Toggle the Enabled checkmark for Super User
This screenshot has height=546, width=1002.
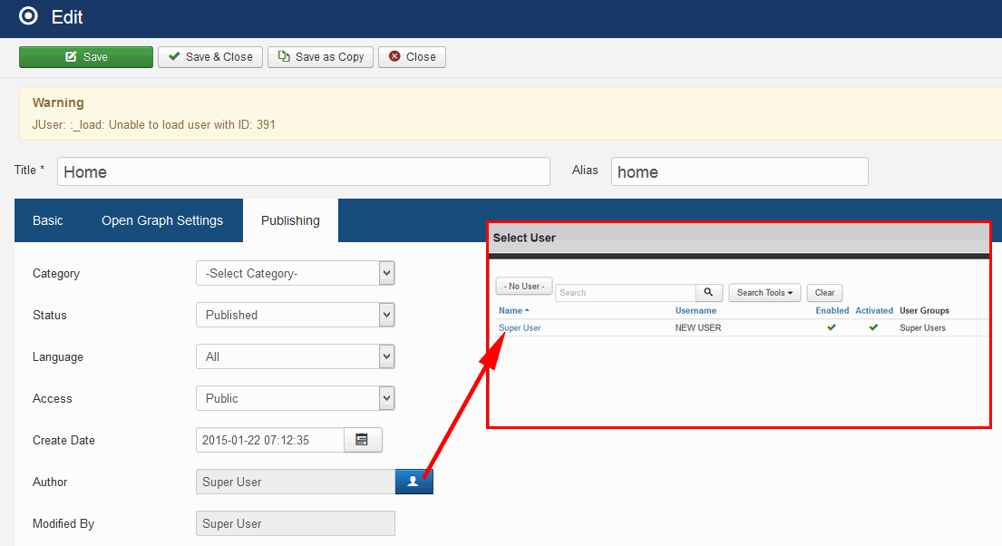point(831,327)
